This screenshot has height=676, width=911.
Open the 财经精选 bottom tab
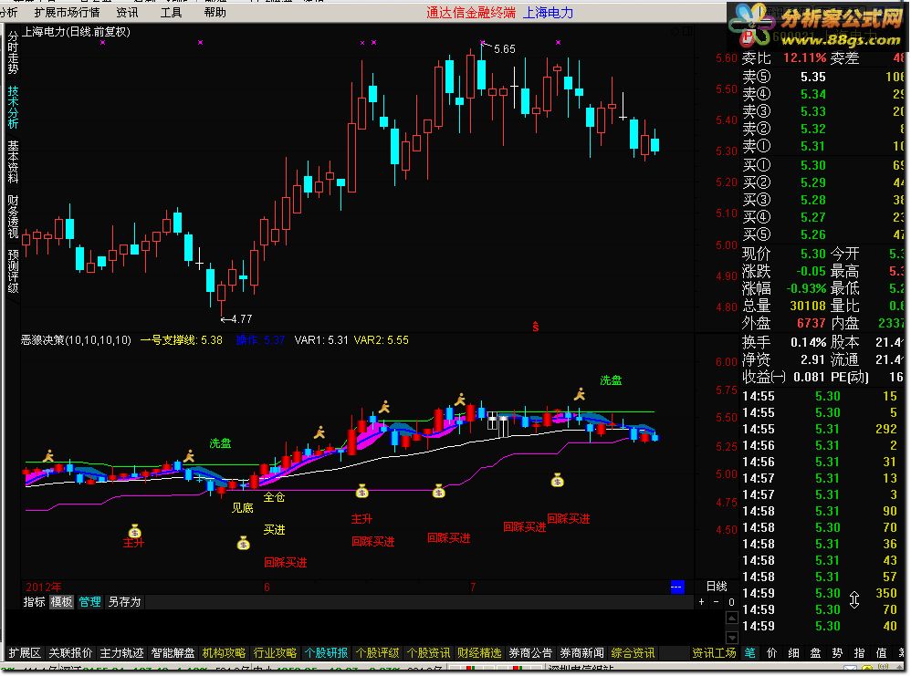pos(479,653)
